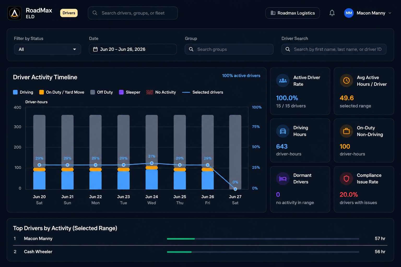Click the 100% active drivers link
Screen dimensions: 401x267
[x=241, y=76]
